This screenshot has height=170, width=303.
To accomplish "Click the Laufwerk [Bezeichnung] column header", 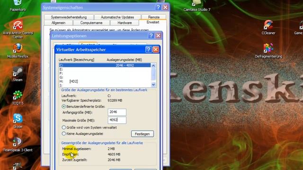I will pos(77,60).
